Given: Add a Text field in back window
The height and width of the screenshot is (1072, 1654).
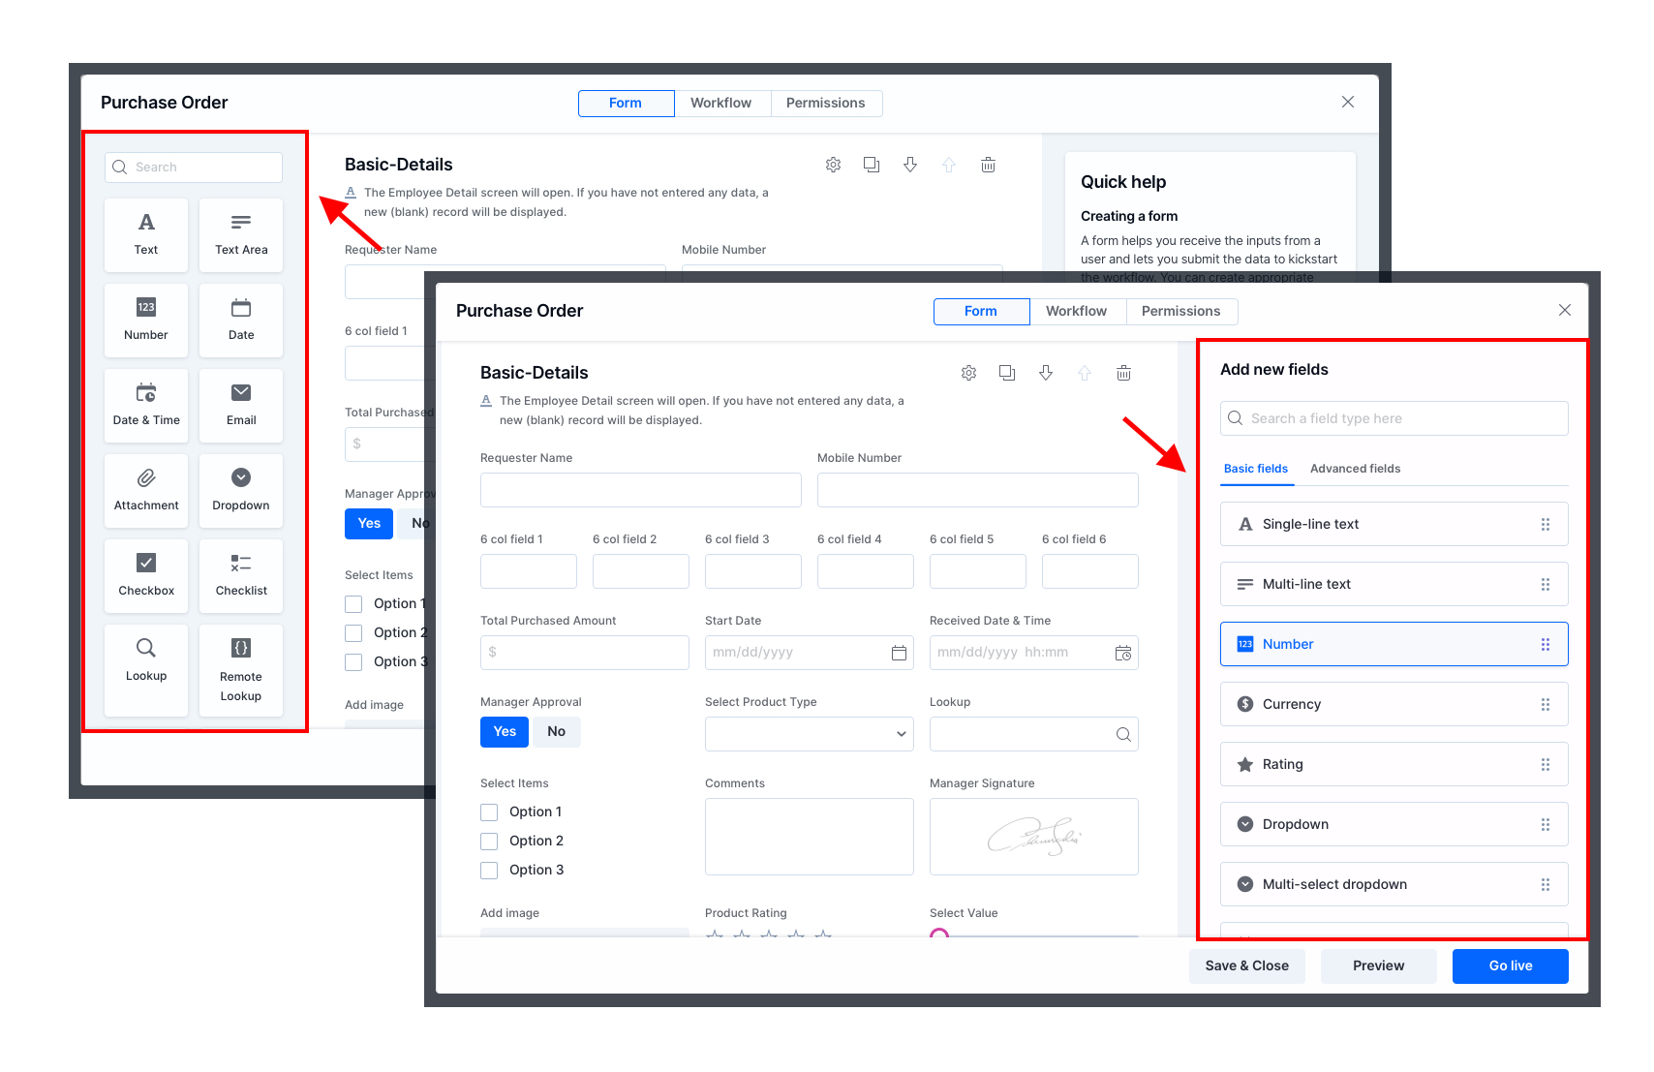Looking at the screenshot, I should (x=146, y=235).
